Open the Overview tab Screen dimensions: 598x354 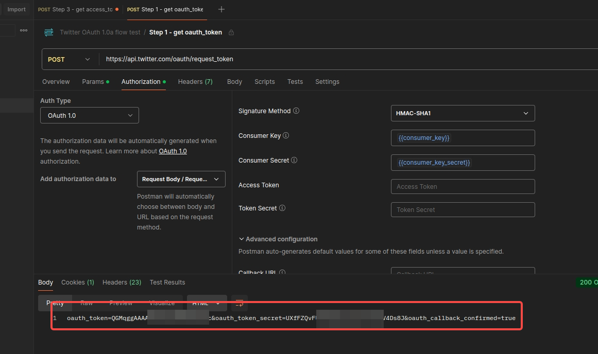[x=56, y=82]
